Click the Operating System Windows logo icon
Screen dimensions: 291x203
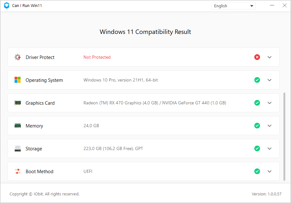(x=17, y=80)
